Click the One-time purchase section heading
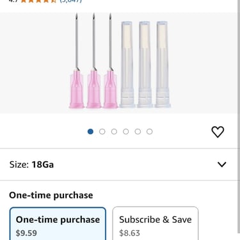The image size is (240, 240). [x=51, y=195]
